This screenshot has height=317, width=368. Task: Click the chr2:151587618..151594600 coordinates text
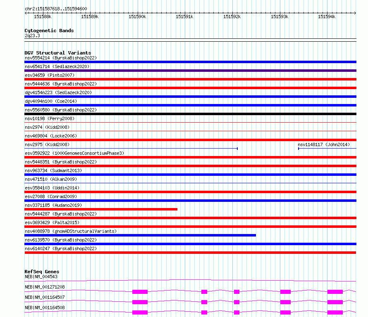tap(56, 9)
